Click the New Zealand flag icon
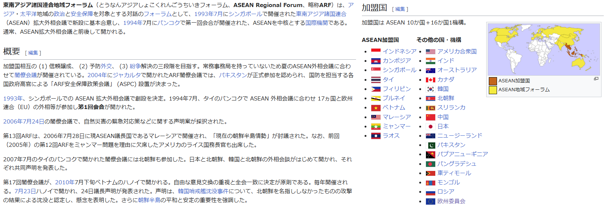 (430, 136)
